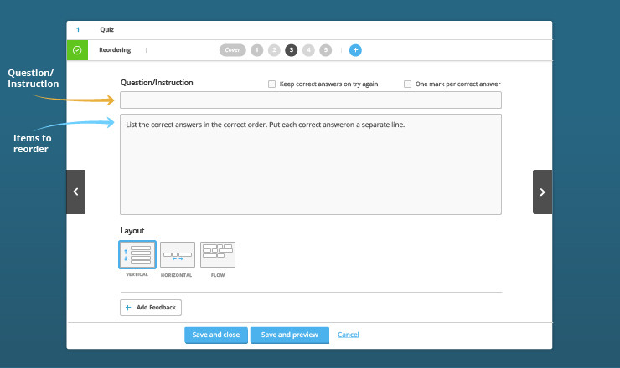Viewport: 620px width, 368px height.
Task: Click the Reordering question type label
Action: tap(115, 49)
